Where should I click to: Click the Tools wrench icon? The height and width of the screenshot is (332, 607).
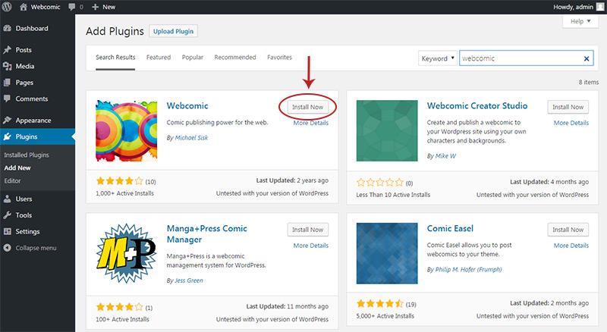pyautogui.click(x=7, y=215)
